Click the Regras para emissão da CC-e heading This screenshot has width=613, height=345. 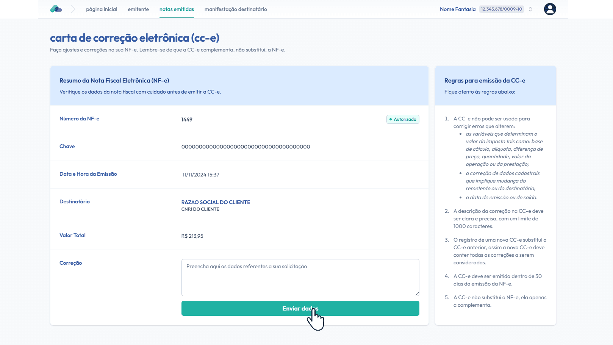(485, 81)
